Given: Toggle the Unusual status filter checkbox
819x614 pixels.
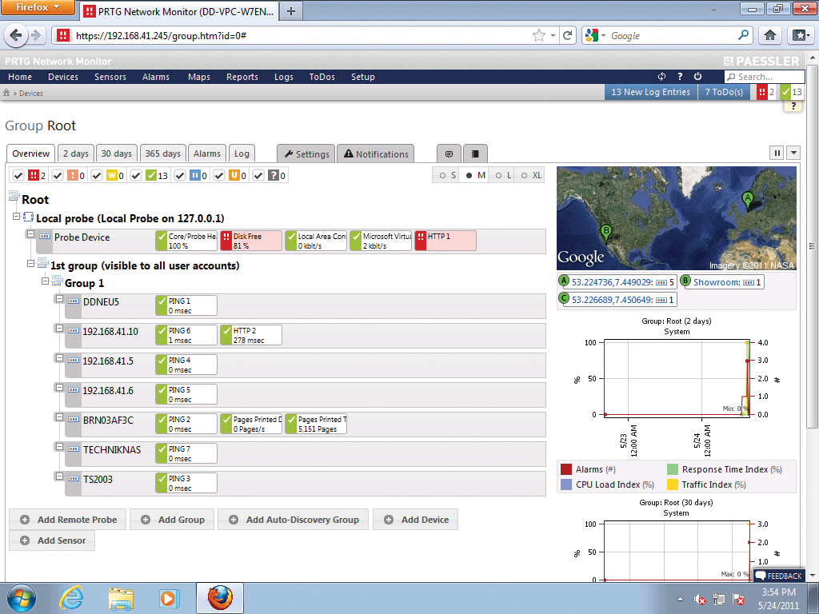Looking at the screenshot, I should 219,175.
